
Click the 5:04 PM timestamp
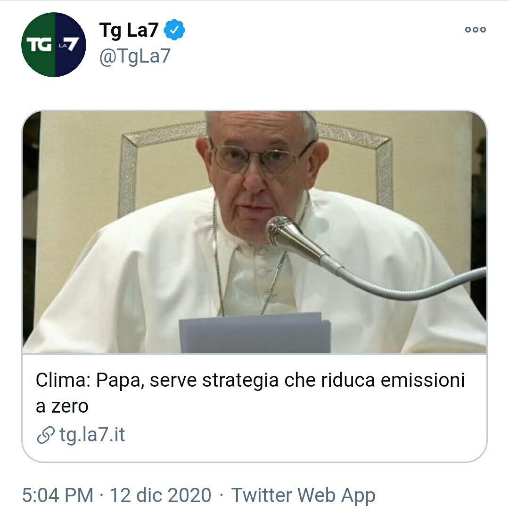57,495
